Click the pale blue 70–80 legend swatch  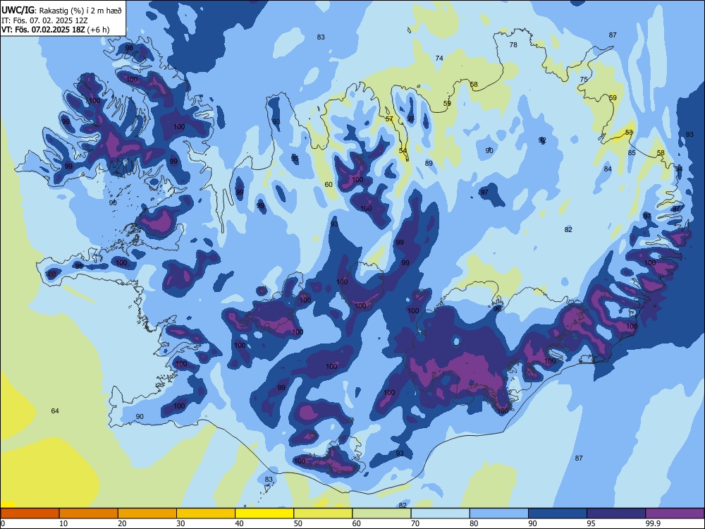tap(440, 513)
